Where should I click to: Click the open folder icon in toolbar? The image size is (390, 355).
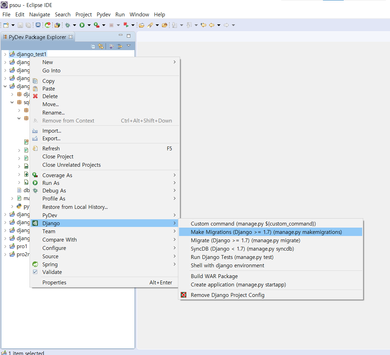point(141,25)
